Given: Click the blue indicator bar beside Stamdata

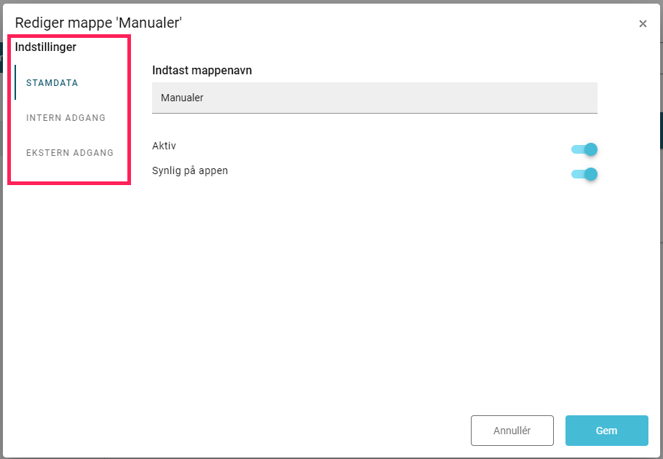Looking at the screenshot, I should [x=15, y=82].
